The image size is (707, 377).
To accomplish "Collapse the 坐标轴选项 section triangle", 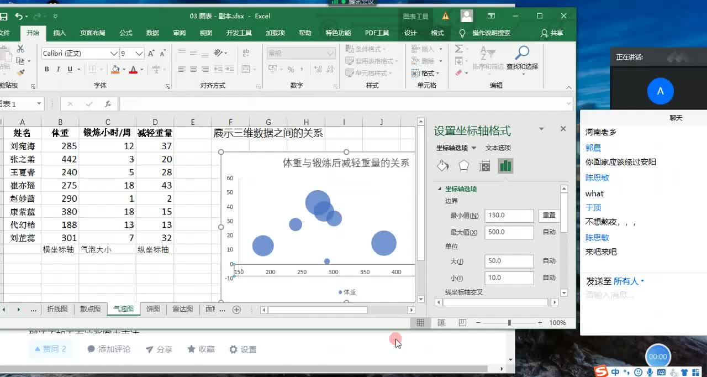I will (440, 189).
